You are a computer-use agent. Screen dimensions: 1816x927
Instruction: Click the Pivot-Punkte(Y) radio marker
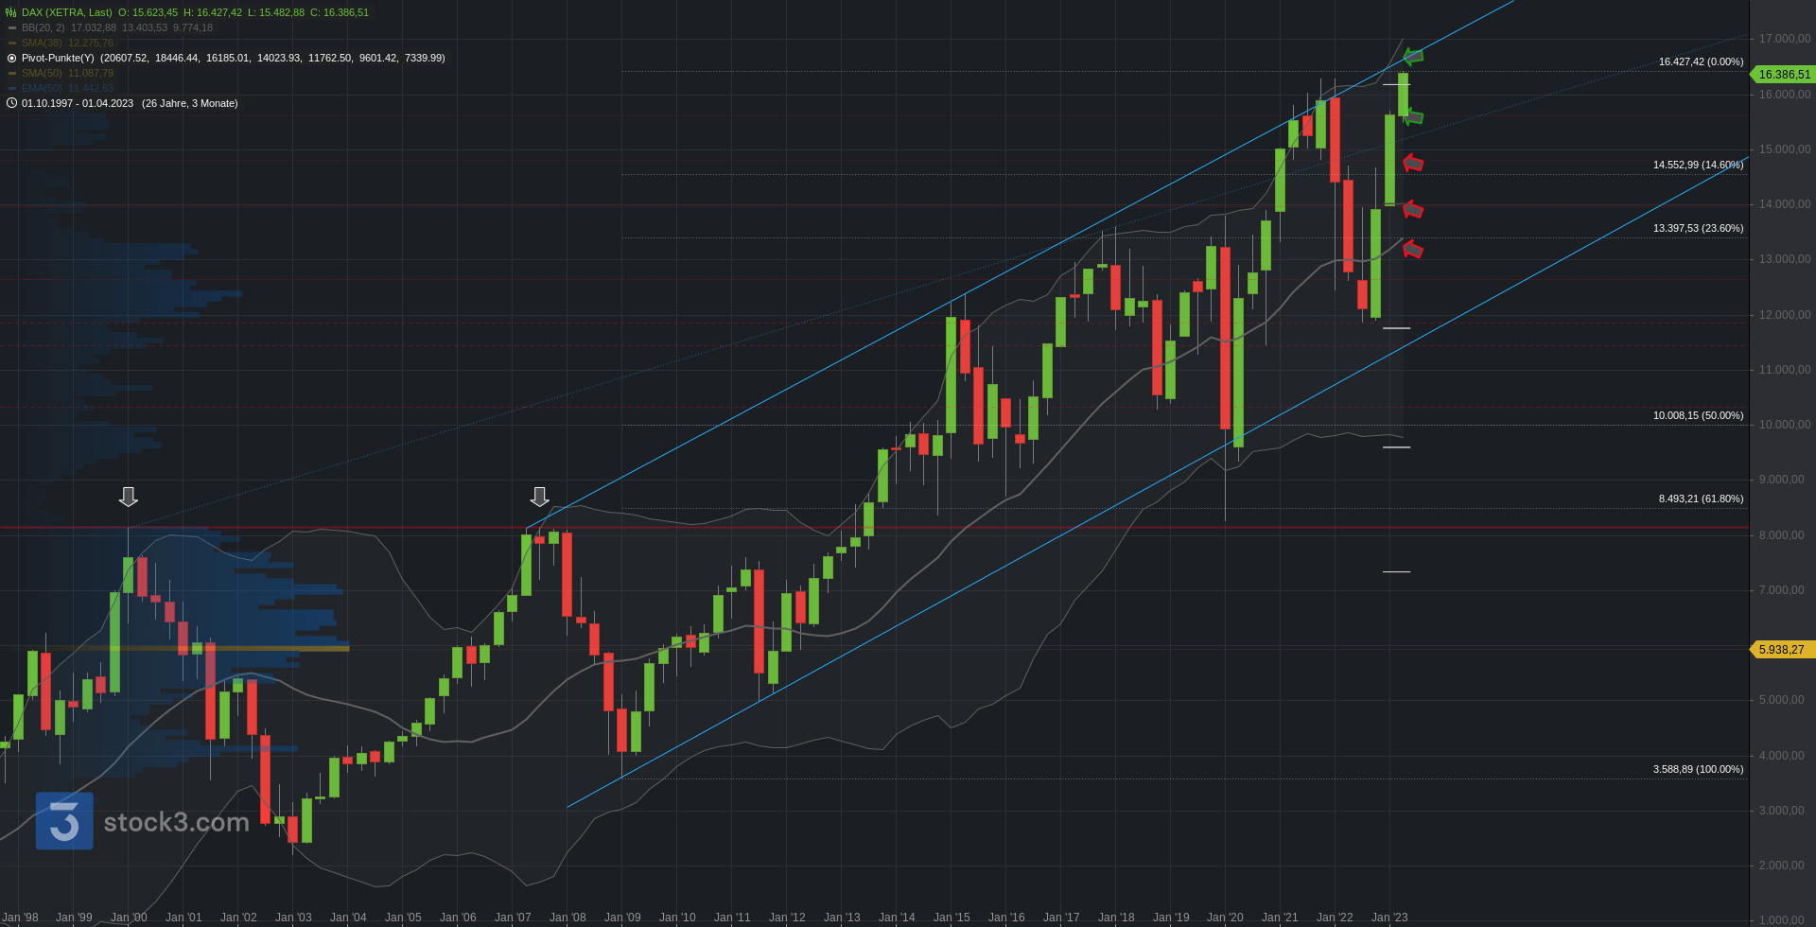pyautogui.click(x=11, y=58)
